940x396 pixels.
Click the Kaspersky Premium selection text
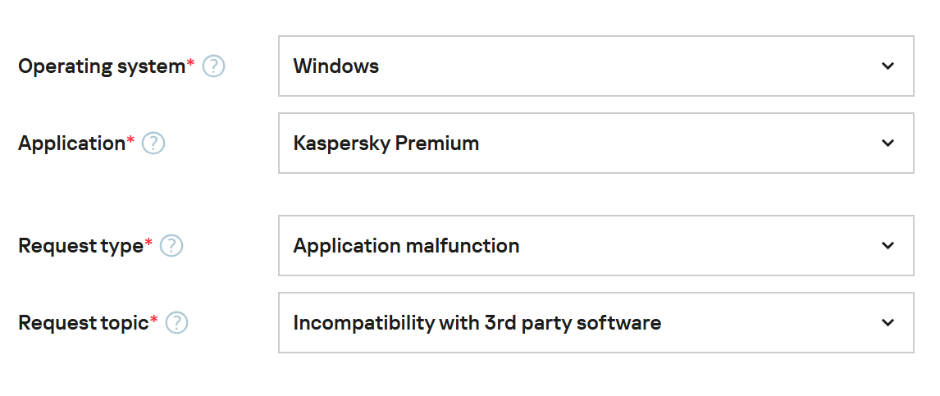386,143
